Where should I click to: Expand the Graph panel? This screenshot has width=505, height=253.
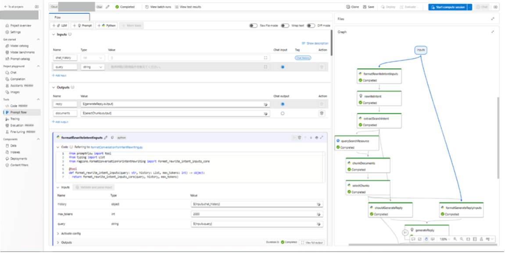click(x=493, y=32)
